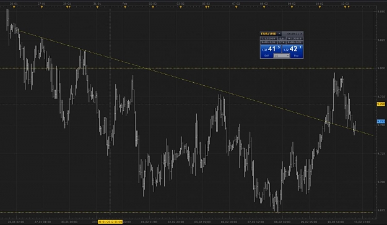Click the yellow marker under 26-01 date
This screenshot has height=225, width=387.
[x=14, y=7]
